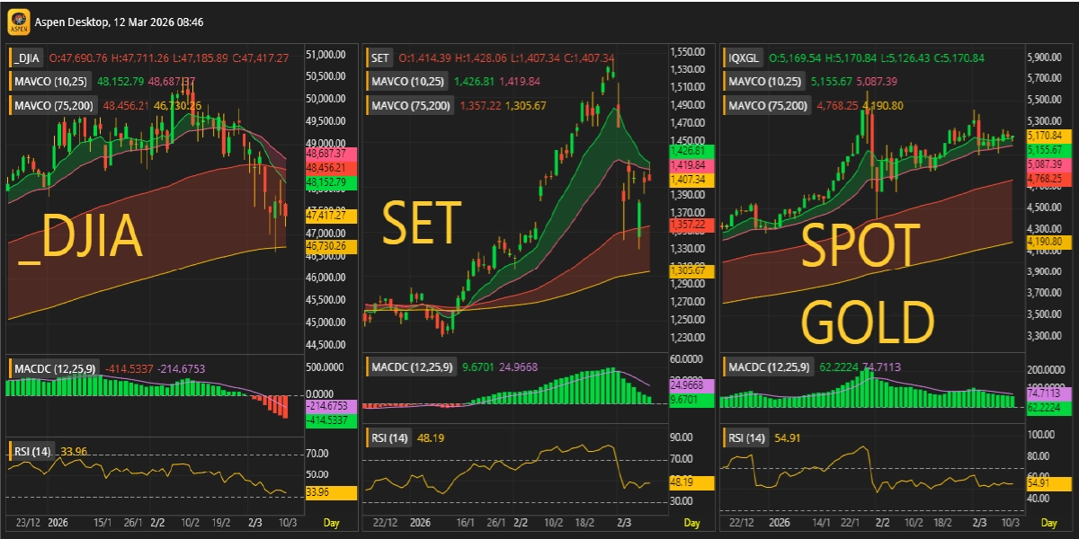The height and width of the screenshot is (539, 1079).
Task: Select the SET symbol label
Action: [380, 58]
